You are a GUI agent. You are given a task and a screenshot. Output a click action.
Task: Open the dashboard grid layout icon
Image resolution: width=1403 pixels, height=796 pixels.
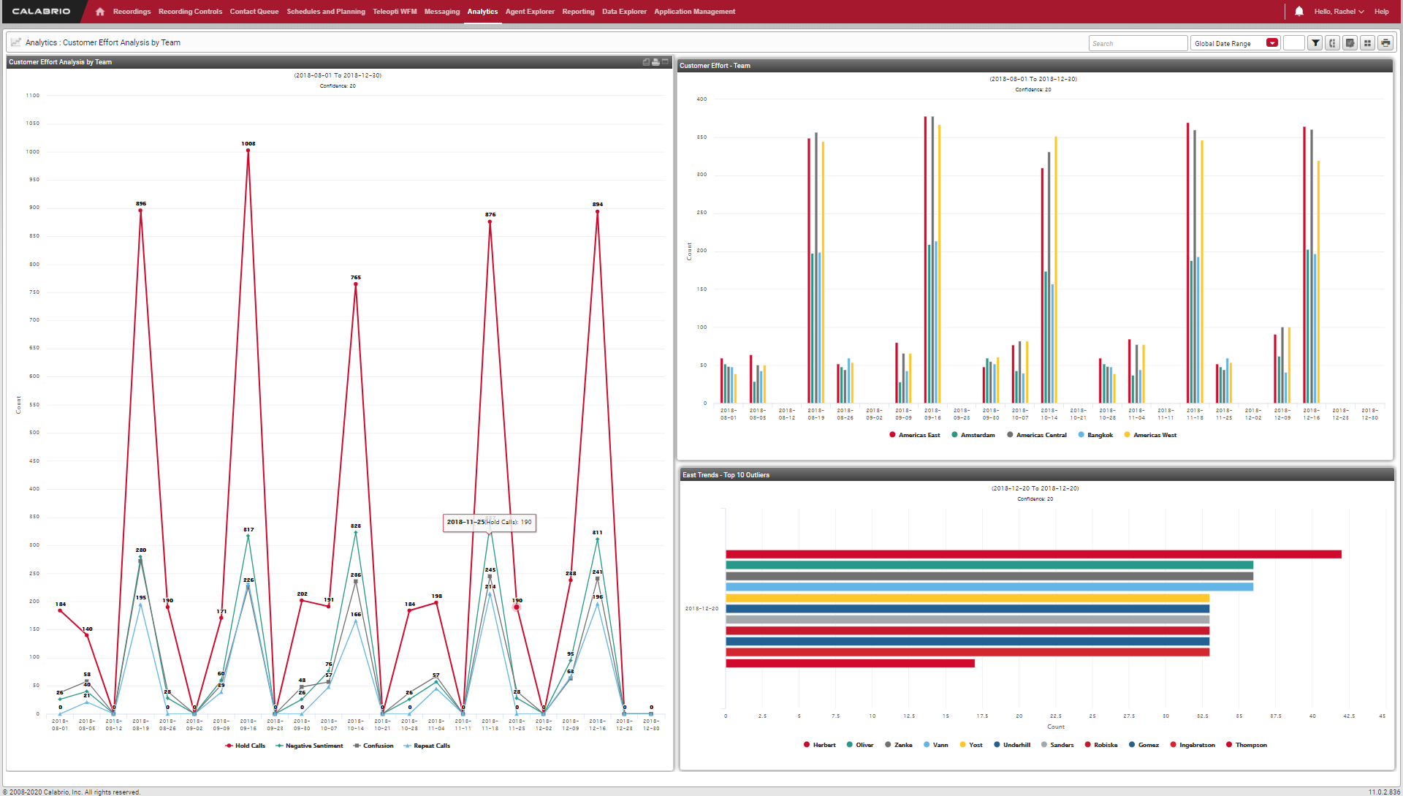click(x=1367, y=43)
